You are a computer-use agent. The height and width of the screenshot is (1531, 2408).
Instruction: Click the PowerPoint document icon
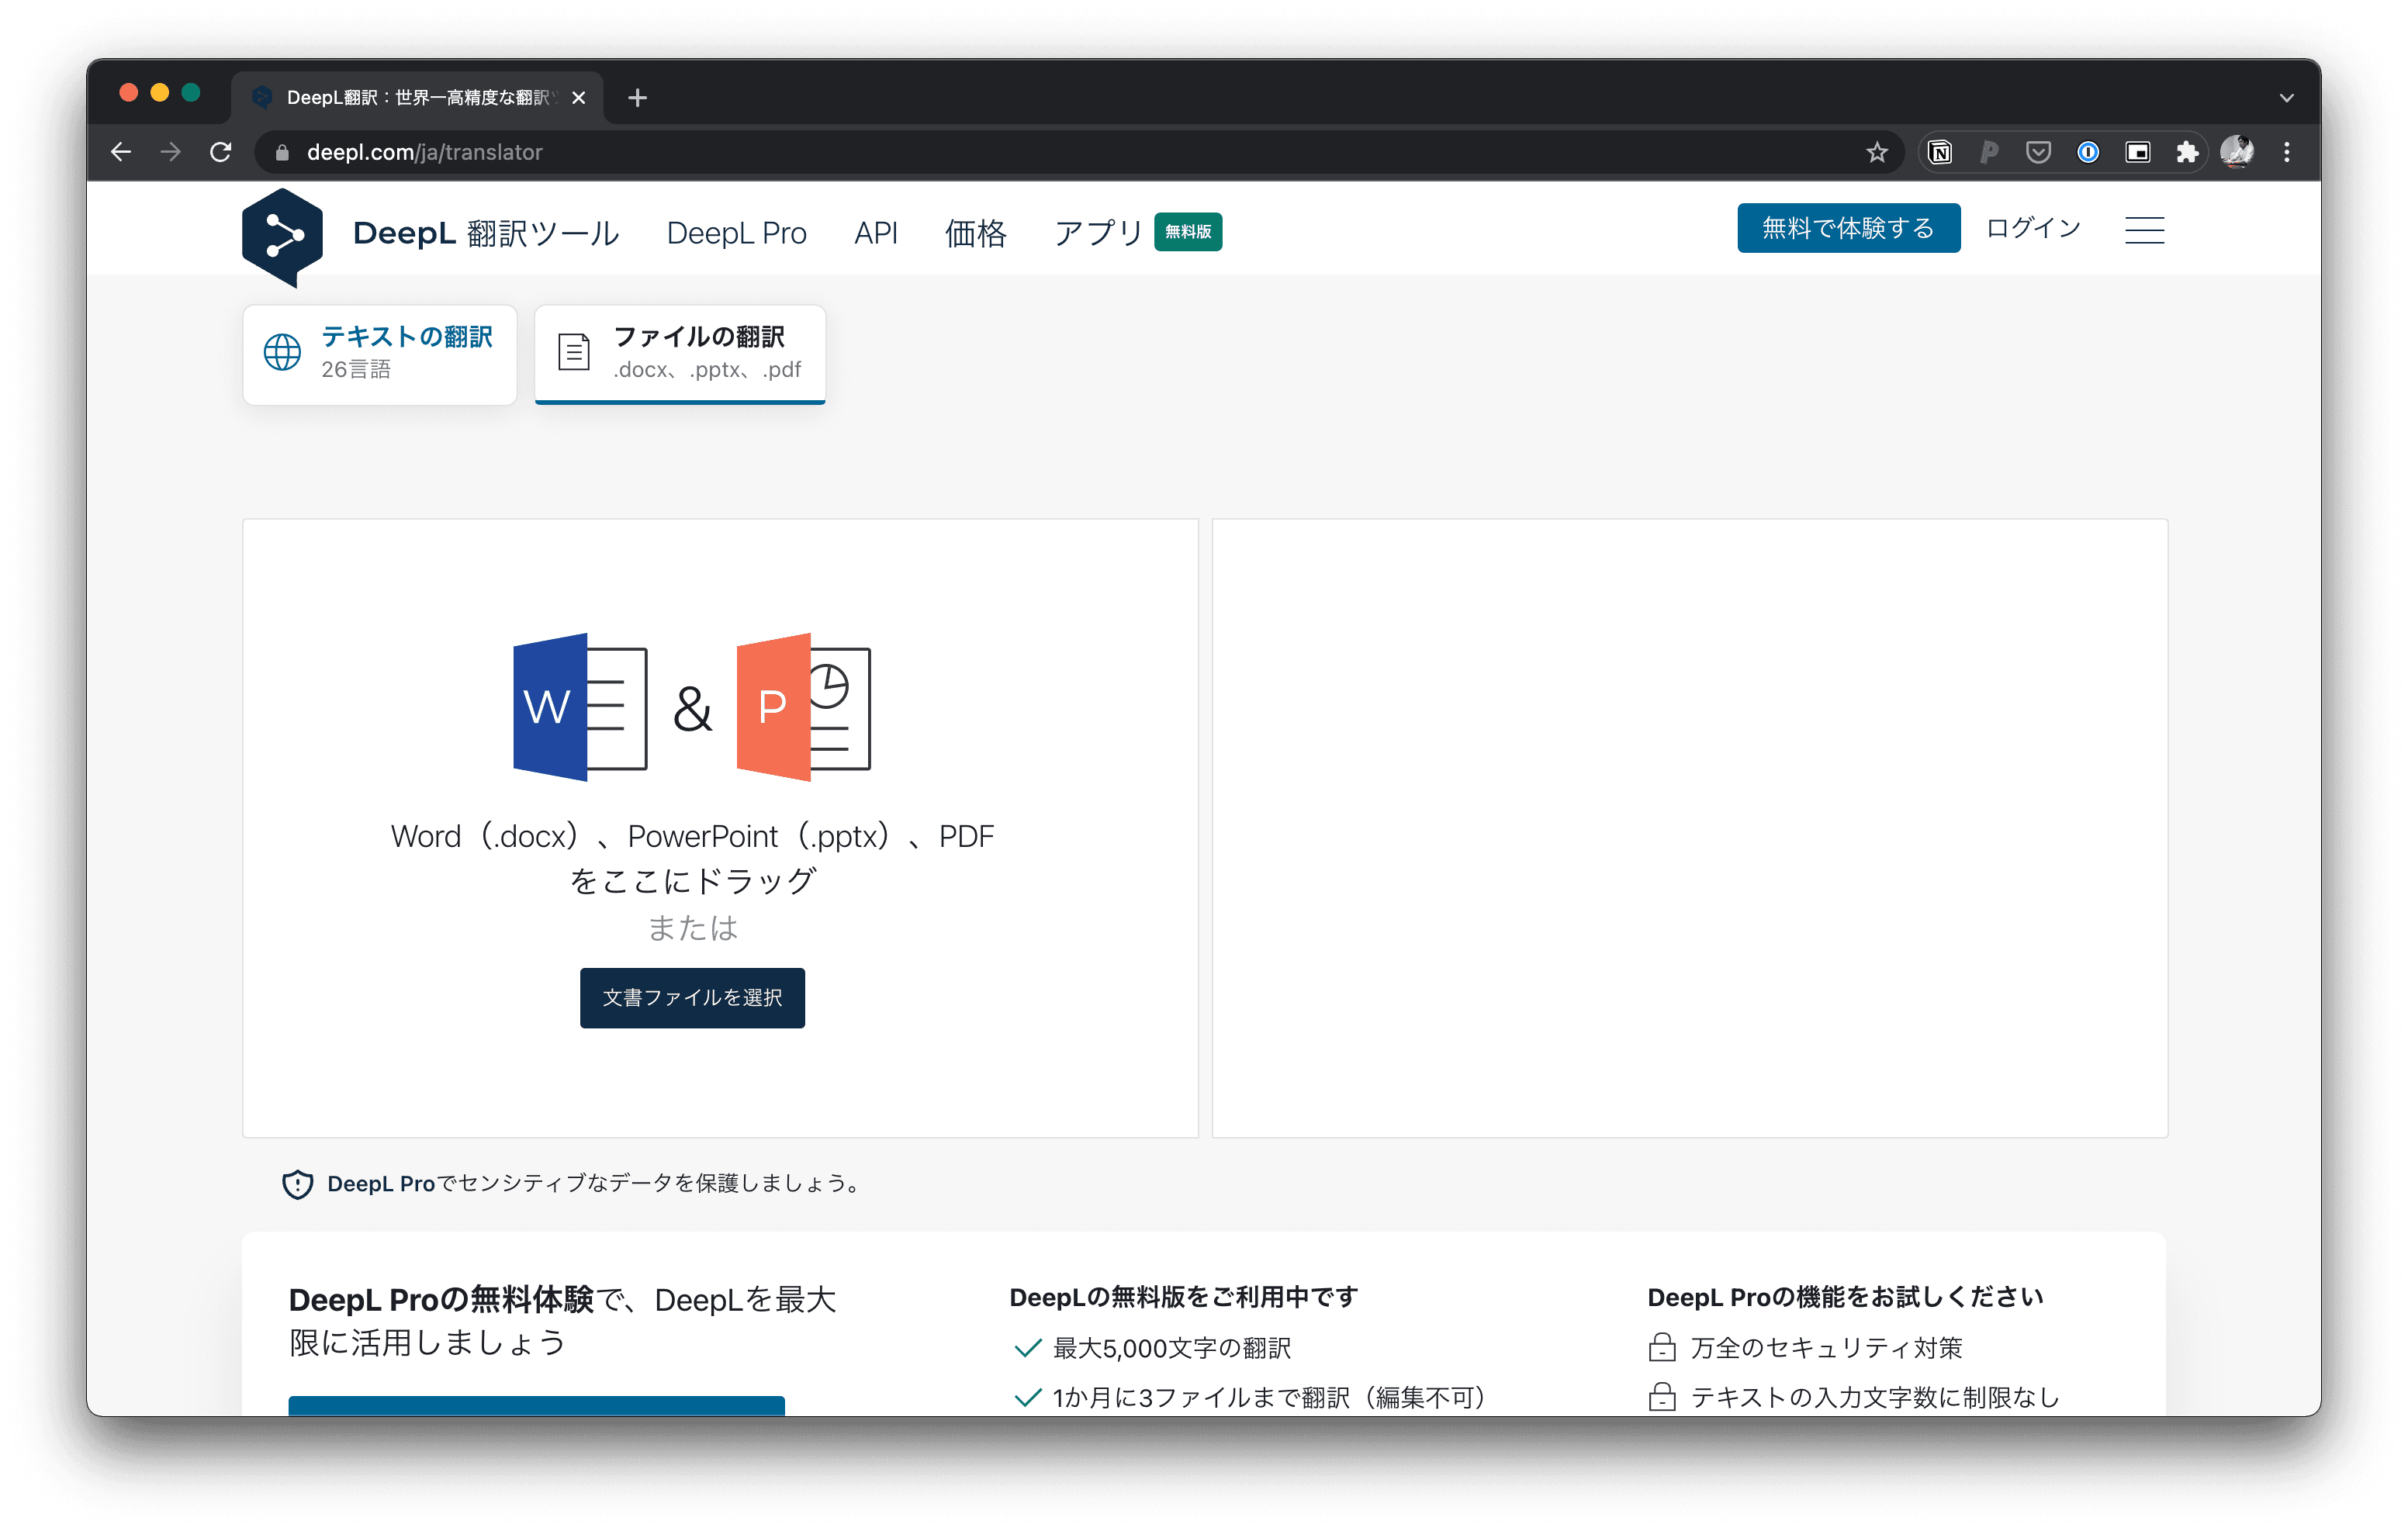tap(803, 707)
